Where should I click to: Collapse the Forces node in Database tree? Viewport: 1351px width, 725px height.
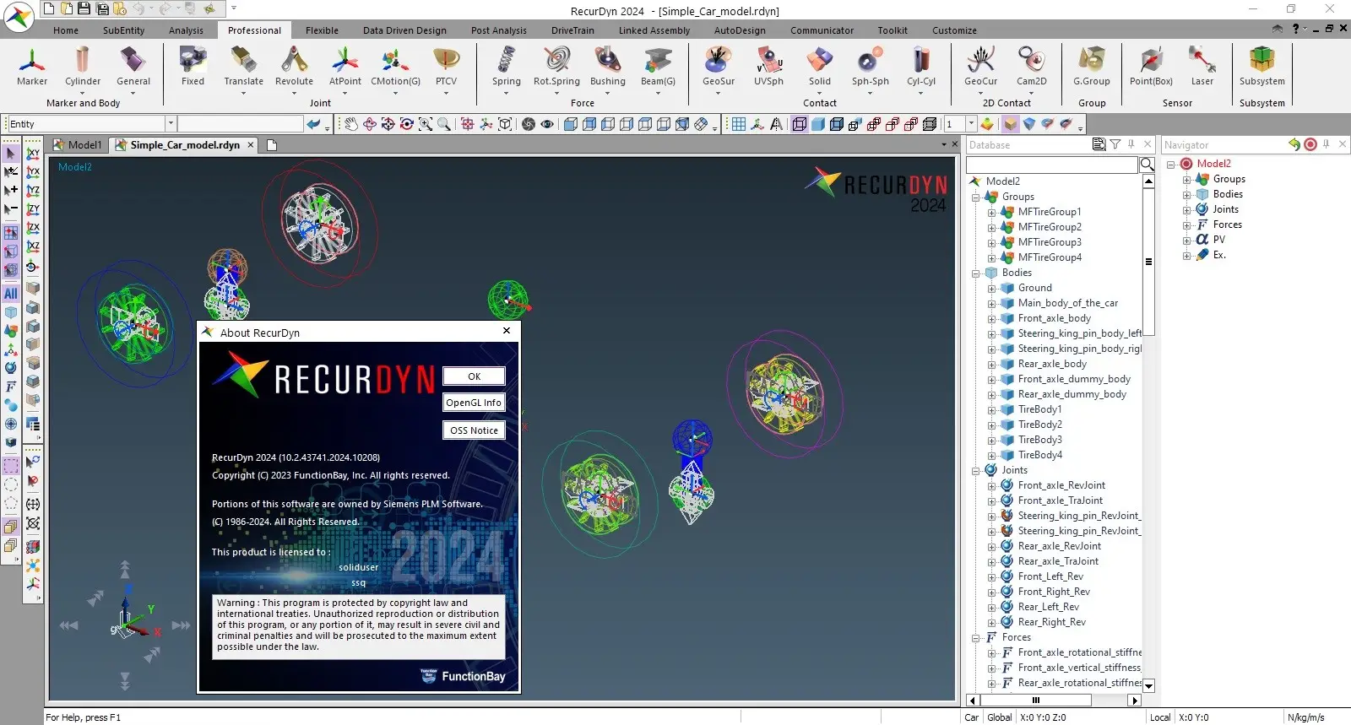click(x=975, y=637)
